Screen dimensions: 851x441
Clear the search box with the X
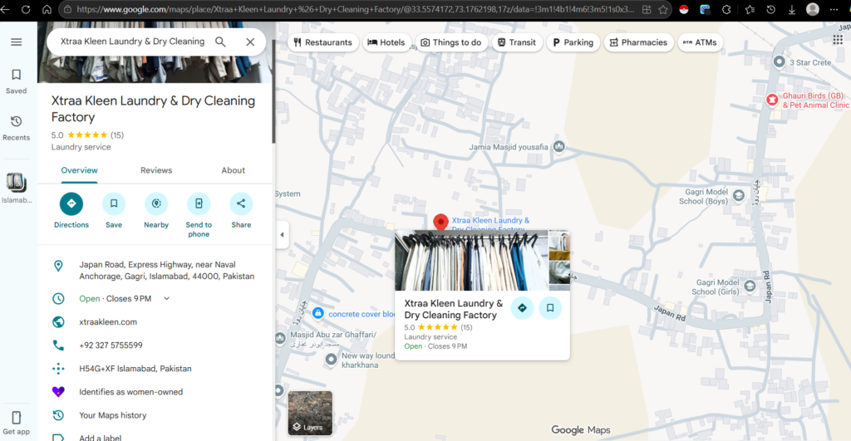(250, 42)
